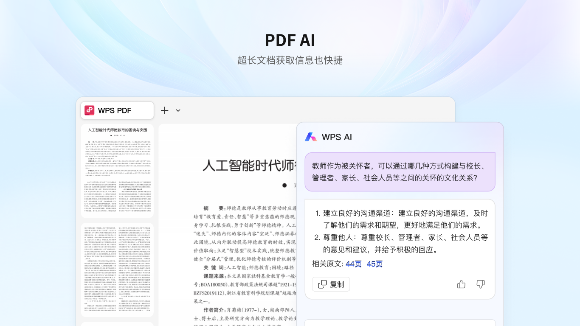
Task: Open the 45页 source page link
Action: [374, 264]
